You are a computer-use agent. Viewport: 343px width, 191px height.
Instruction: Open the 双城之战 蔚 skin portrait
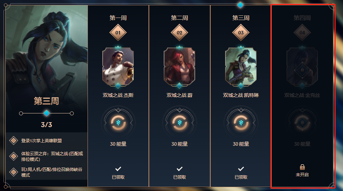tap(179, 67)
